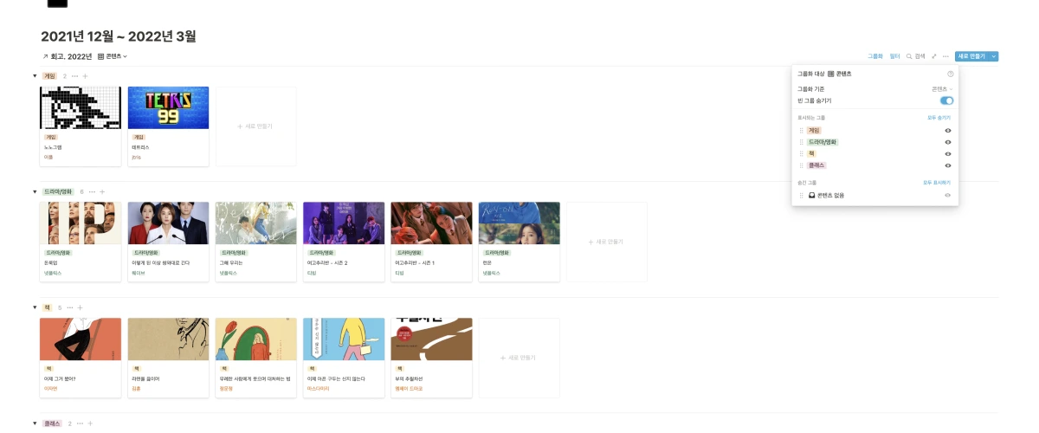Screen dimensions: 1039x433
Task: Click the gallery view icon beside 콘텐츠 view name
Action: [x=100, y=56]
